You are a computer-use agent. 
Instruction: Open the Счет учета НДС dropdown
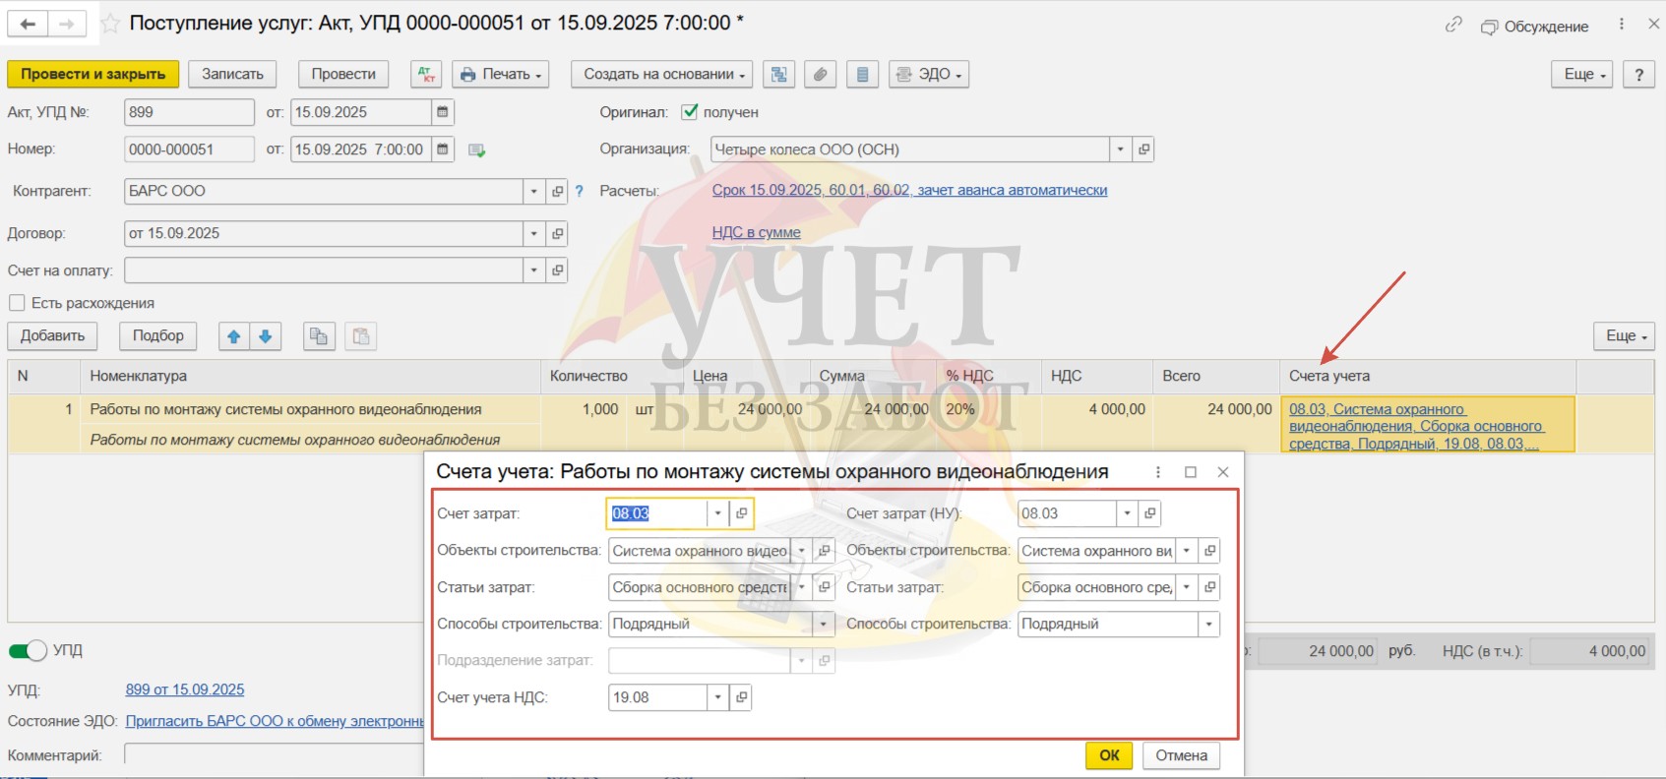(x=718, y=697)
